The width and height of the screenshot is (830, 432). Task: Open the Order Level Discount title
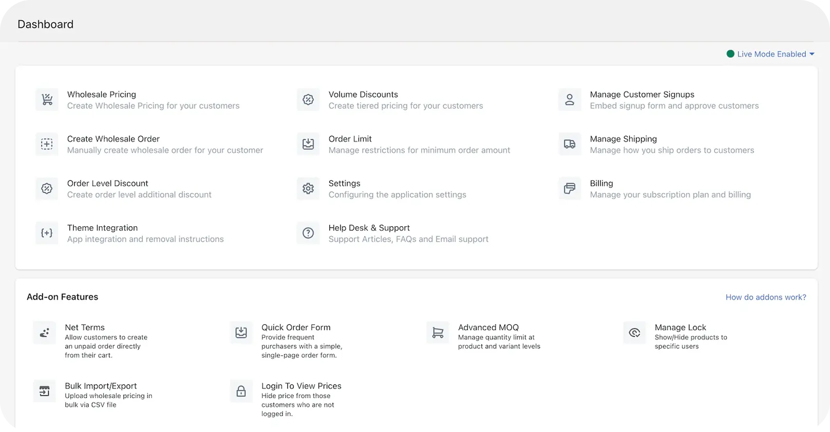[107, 183]
